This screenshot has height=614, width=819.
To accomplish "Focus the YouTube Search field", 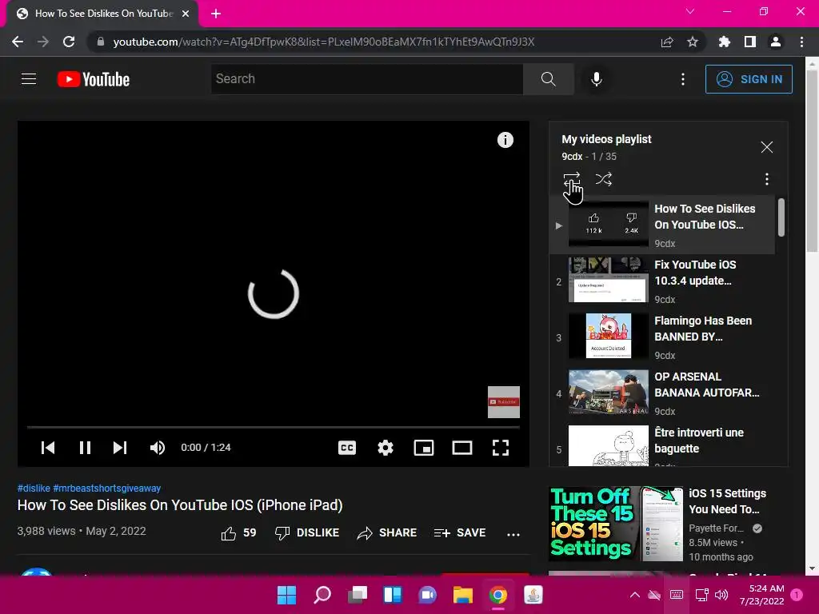I will (367, 79).
